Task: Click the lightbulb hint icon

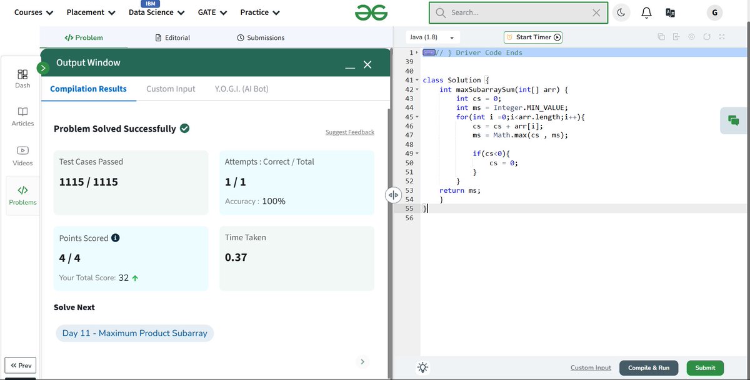Action: [x=423, y=368]
